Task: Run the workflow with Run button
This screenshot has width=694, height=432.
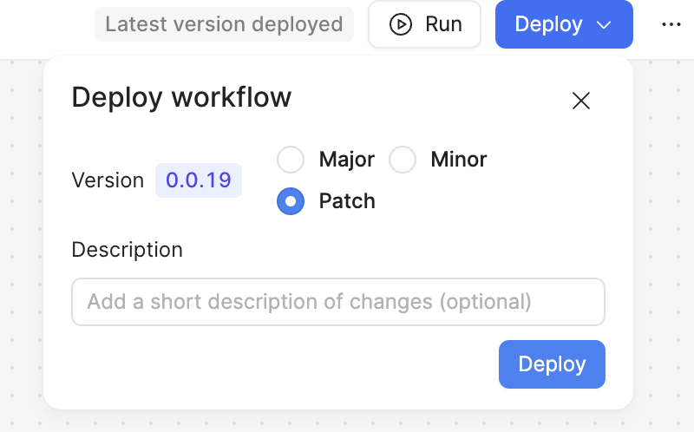Action: click(424, 24)
